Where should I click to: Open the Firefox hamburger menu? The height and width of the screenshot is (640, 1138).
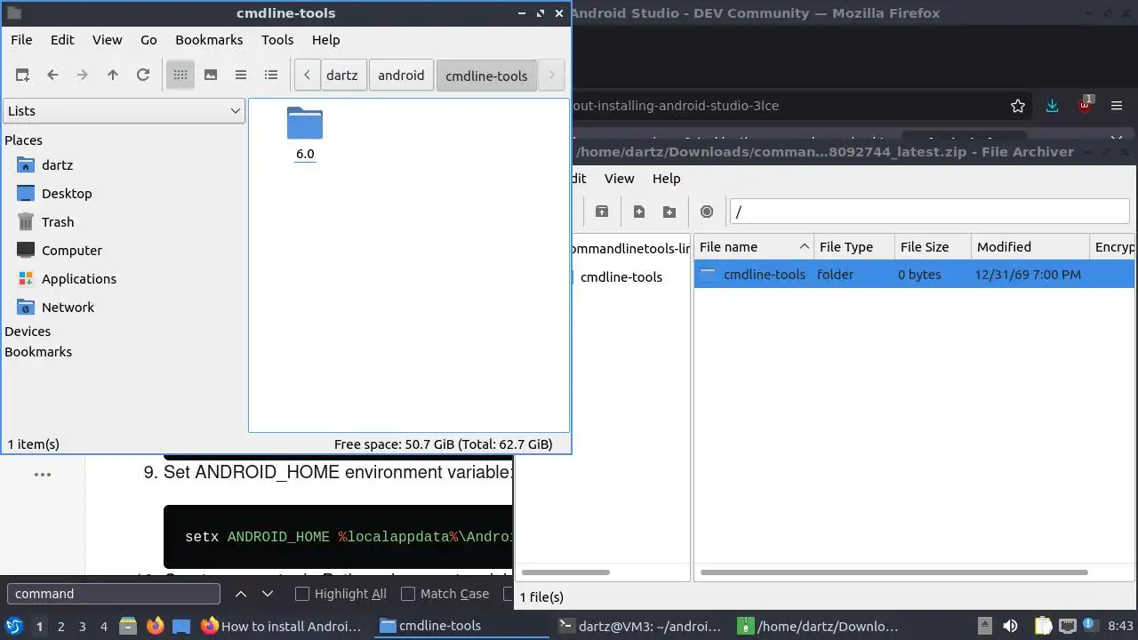pyautogui.click(x=1117, y=106)
